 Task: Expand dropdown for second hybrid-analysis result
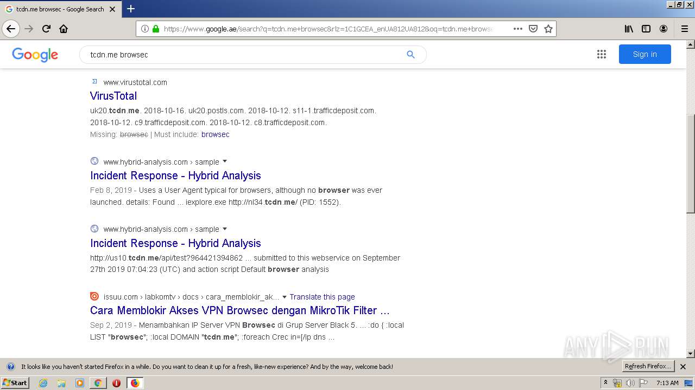pyautogui.click(x=225, y=229)
